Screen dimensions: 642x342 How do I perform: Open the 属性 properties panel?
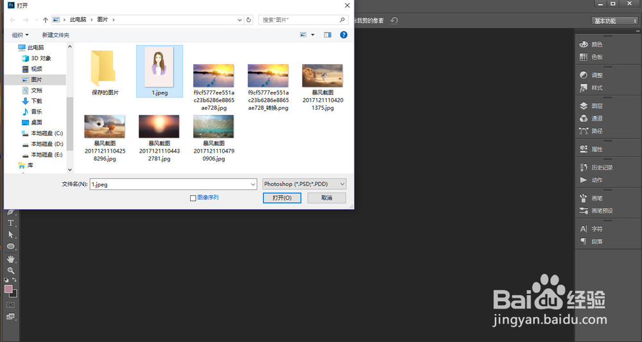[x=591, y=150]
